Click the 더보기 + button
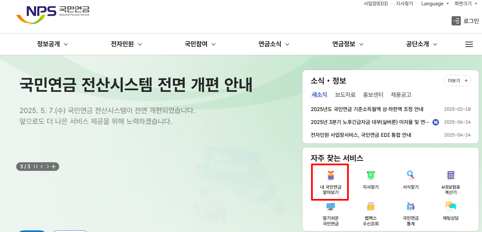Screen dimensions: 482x232 (x=457, y=81)
